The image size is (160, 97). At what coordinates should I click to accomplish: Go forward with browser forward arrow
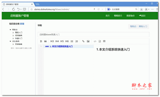pyautogui.click(x=8, y=9)
